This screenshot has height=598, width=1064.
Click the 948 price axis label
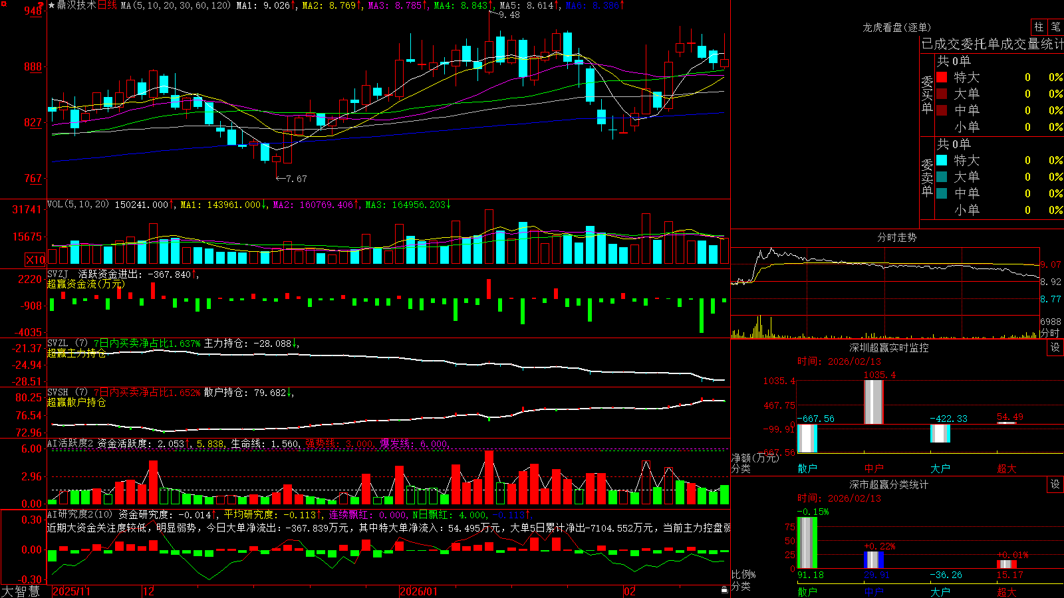33,11
